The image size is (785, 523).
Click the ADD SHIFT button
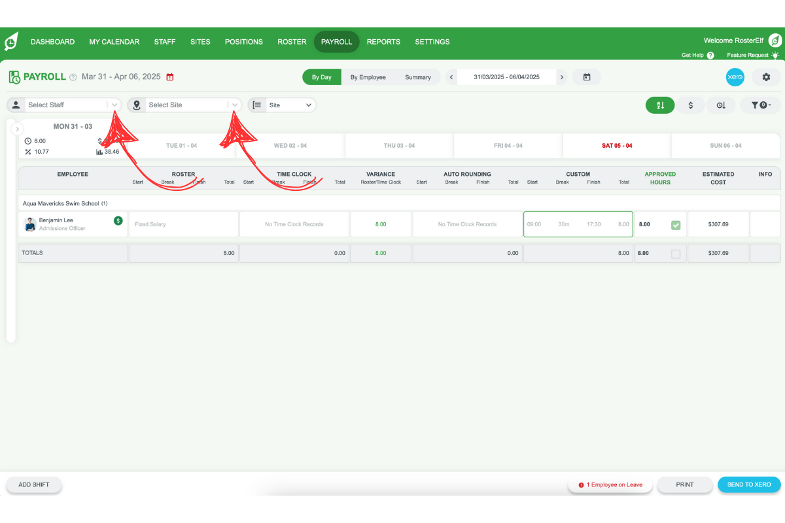click(33, 484)
